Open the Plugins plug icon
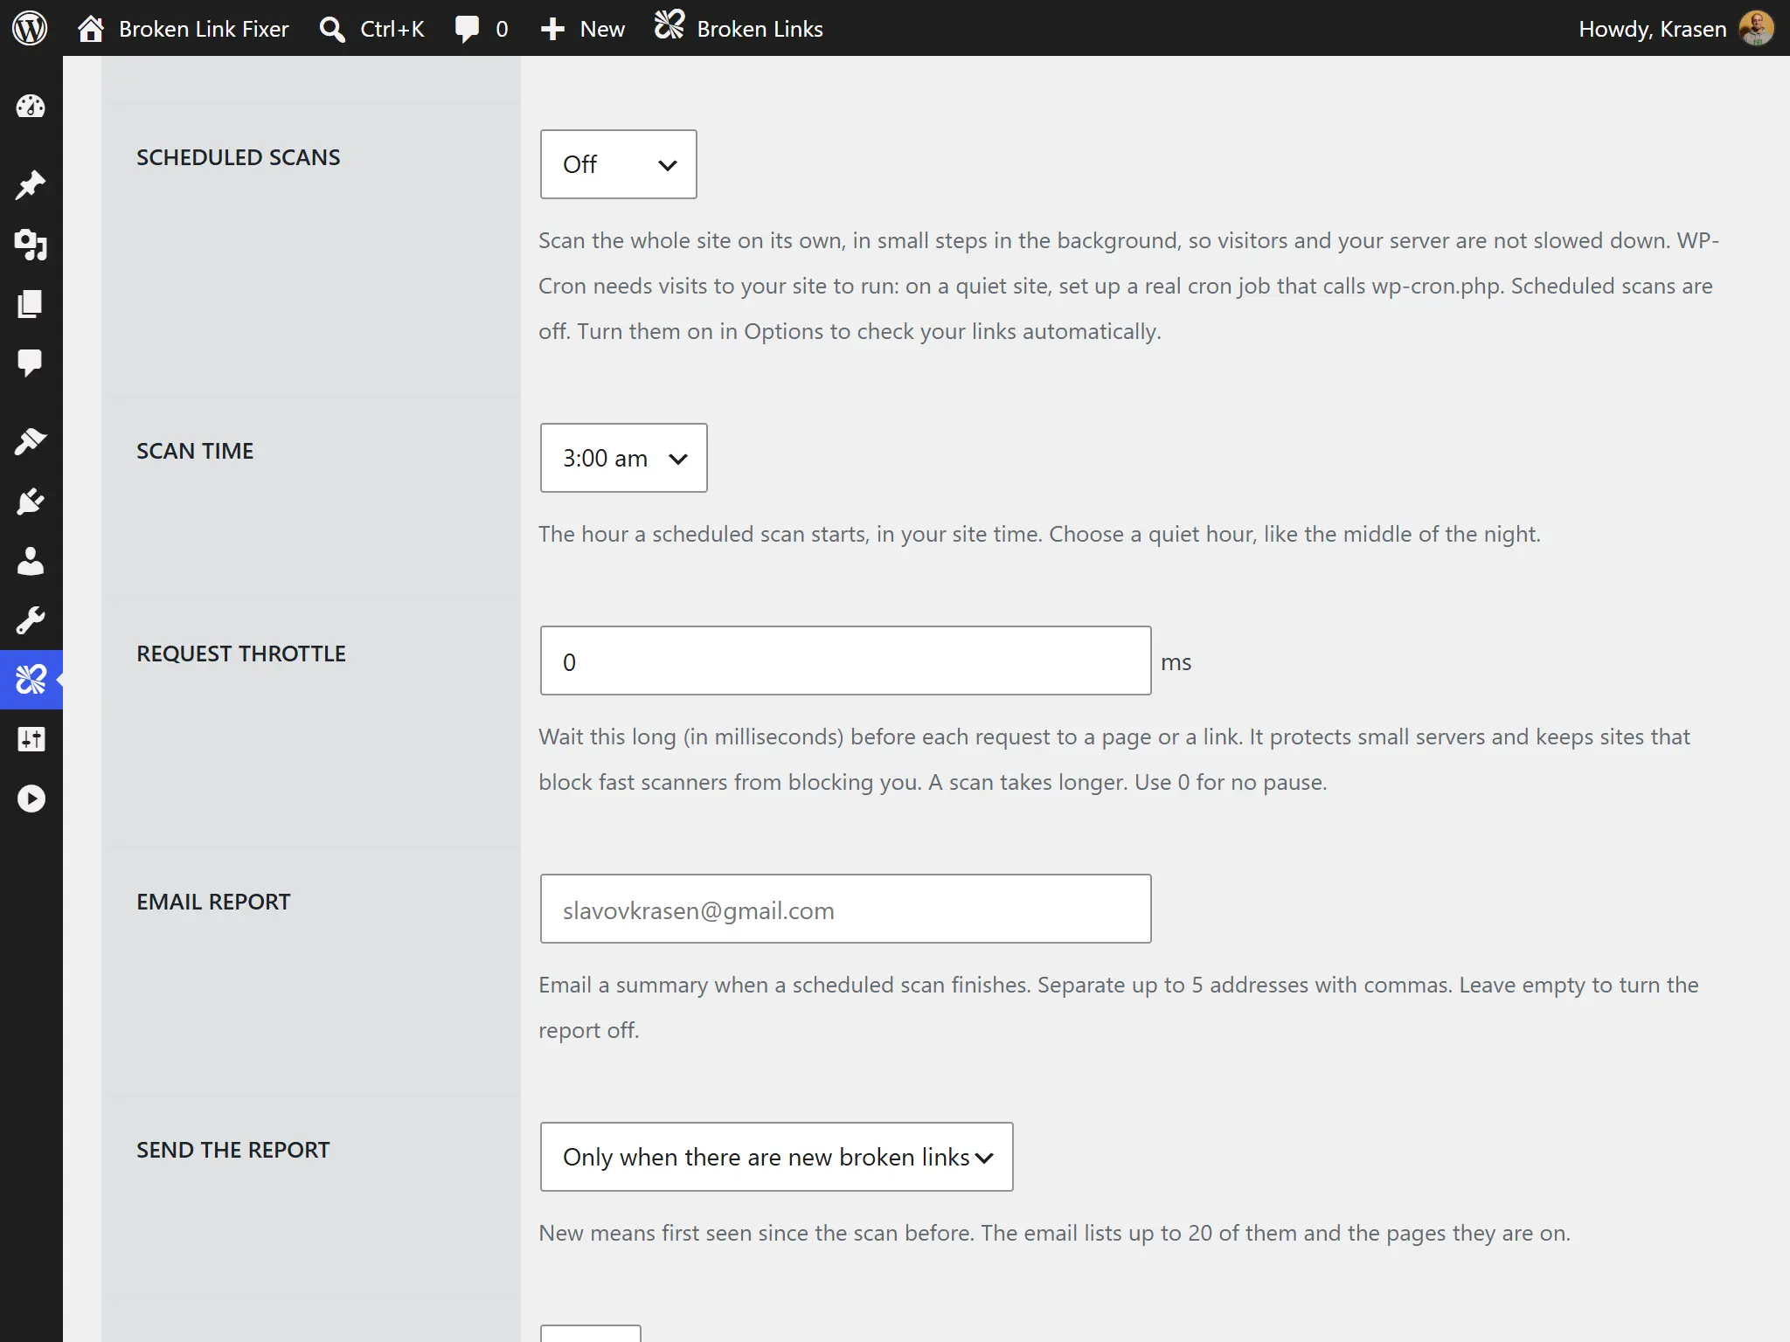This screenshot has width=1790, height=1342. 31,502
